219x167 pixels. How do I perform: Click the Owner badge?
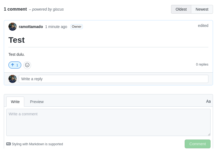point(77,27)
